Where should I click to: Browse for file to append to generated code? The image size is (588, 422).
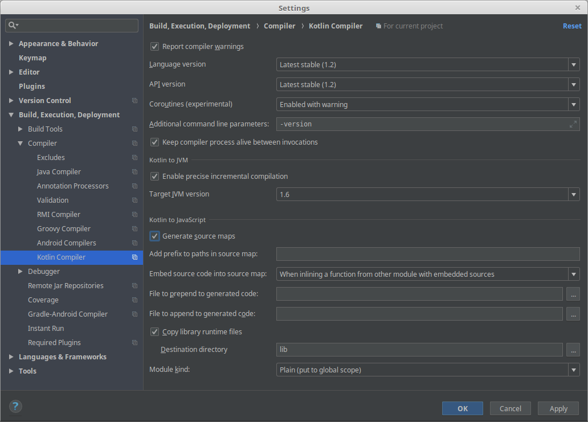[573, 314]
